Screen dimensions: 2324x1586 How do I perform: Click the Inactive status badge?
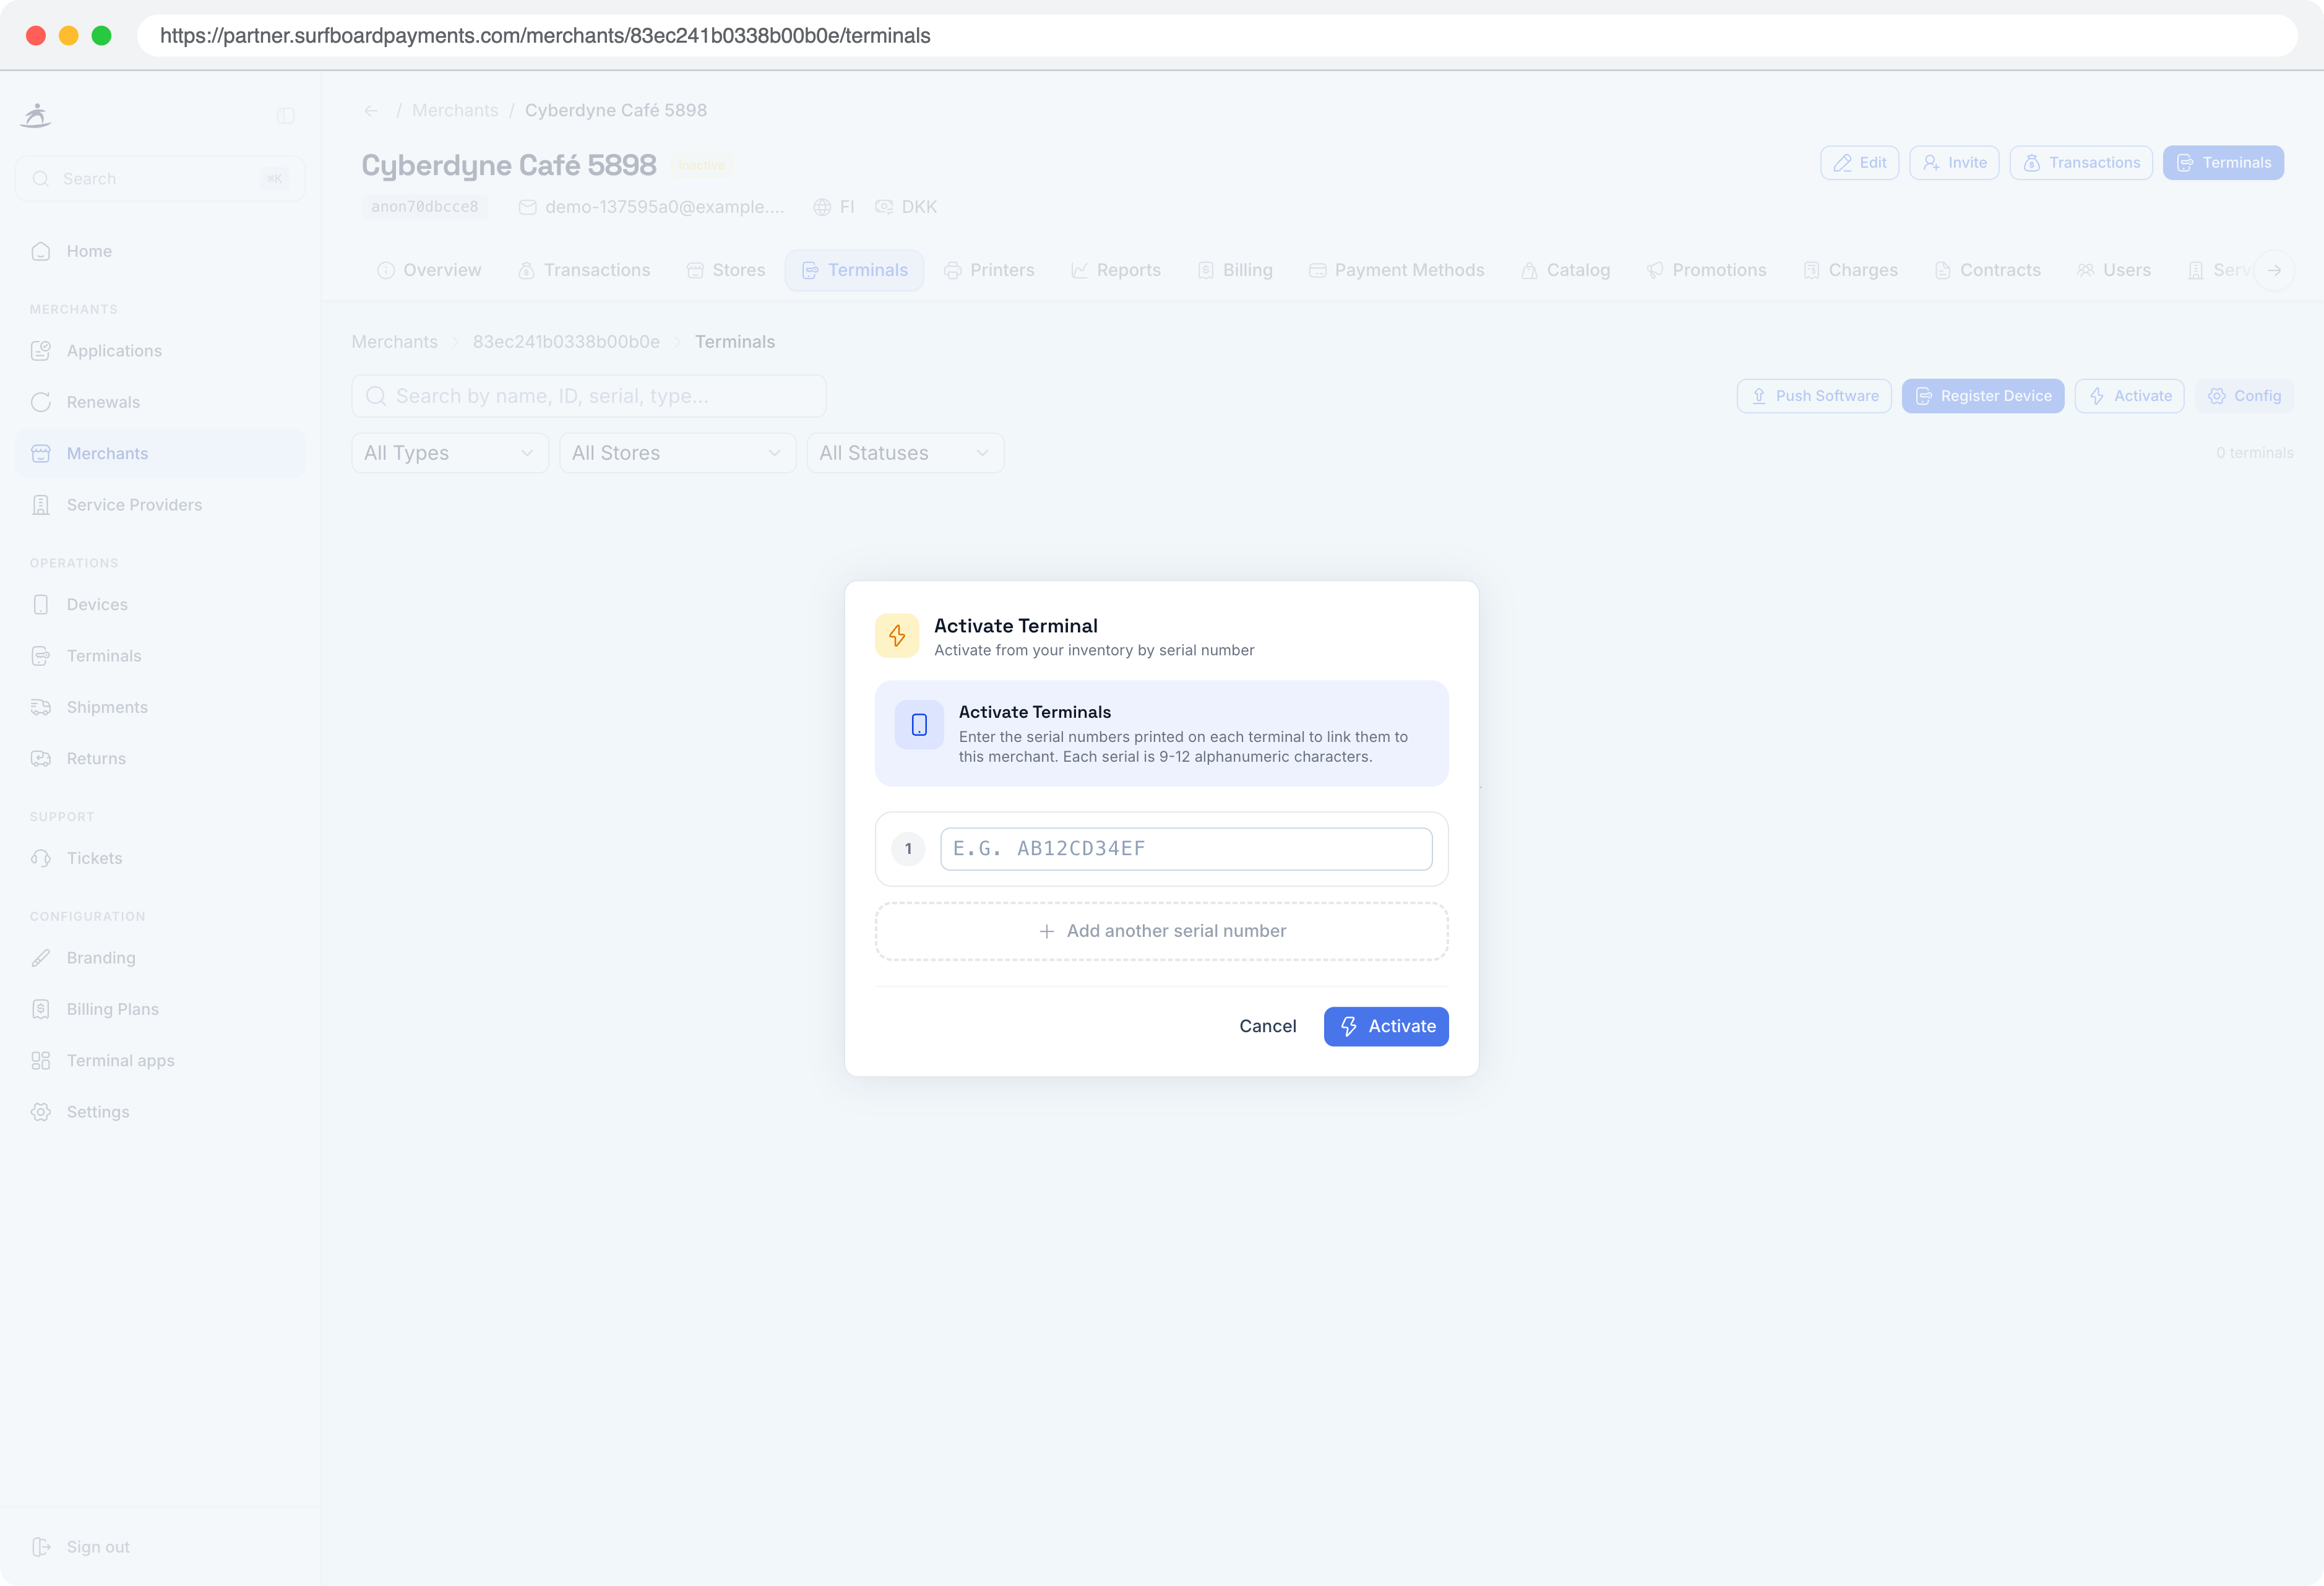click(702, 166)
